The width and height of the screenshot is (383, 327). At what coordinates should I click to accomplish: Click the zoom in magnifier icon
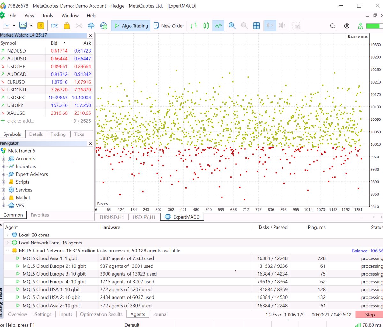coord(232,26)
